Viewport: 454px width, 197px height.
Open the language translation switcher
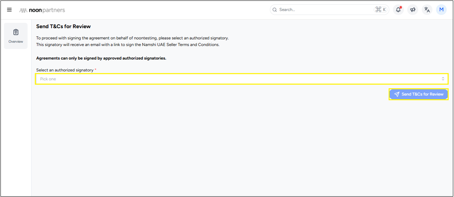pos(427,10)
